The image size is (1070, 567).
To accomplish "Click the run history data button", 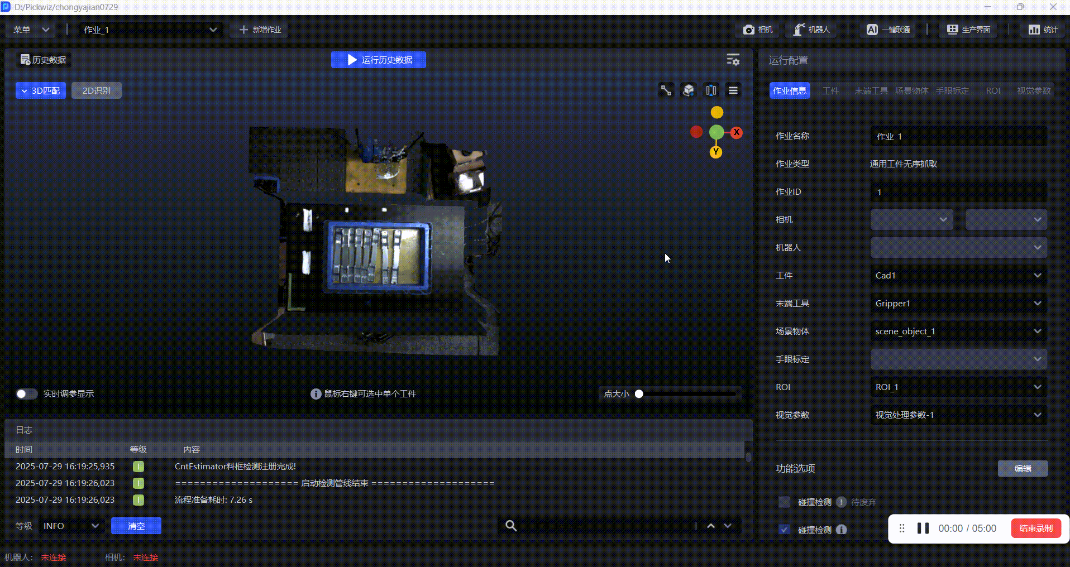I will coord(379,60).
